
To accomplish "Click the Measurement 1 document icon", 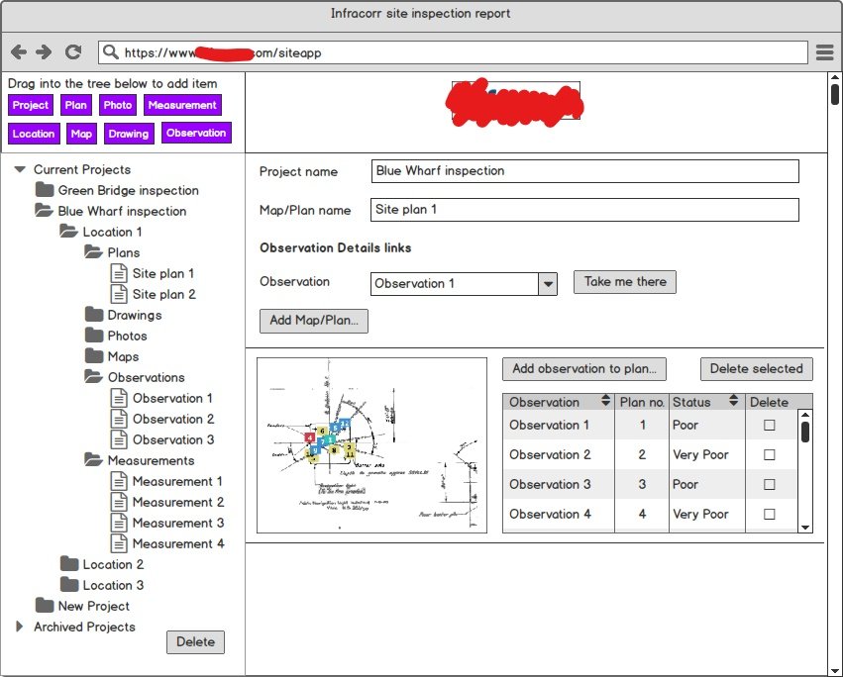I will [119, 481].
